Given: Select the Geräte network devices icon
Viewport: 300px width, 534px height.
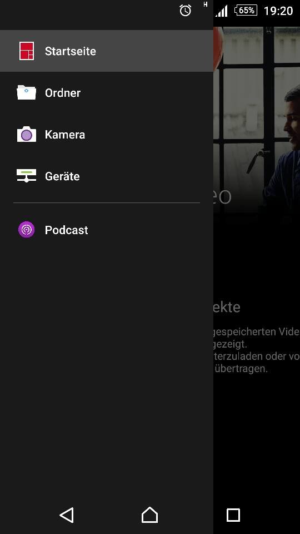Looking at the screenshot, I should (x=27, y=176).
